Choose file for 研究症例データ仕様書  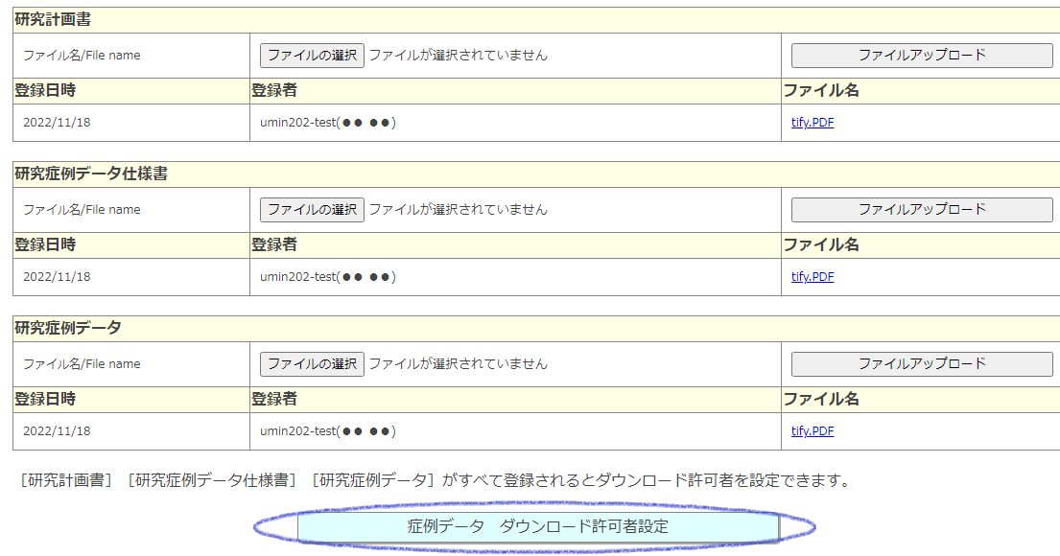312,210
